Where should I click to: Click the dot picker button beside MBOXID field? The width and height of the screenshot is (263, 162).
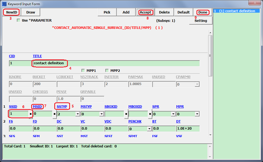pos(150,114)
